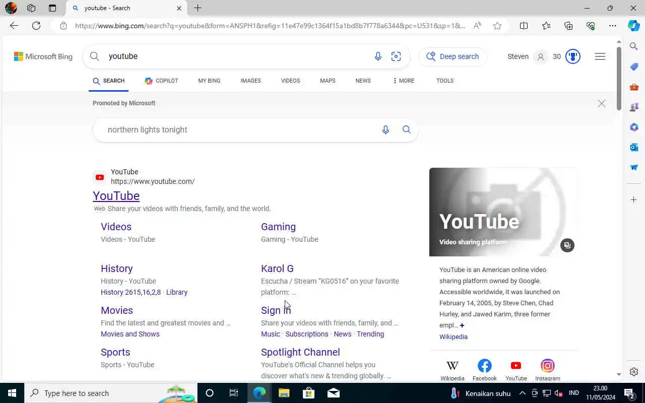The height and width of the screenshot is (403, 645).
Task: Open Browser essentials icon
Action: tap(591, 26)
